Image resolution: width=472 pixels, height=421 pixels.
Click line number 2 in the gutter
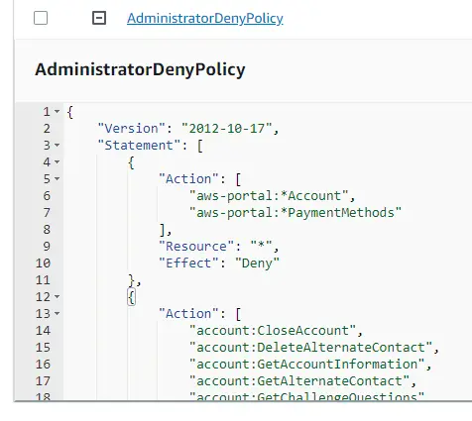click(x=47, y=129)
